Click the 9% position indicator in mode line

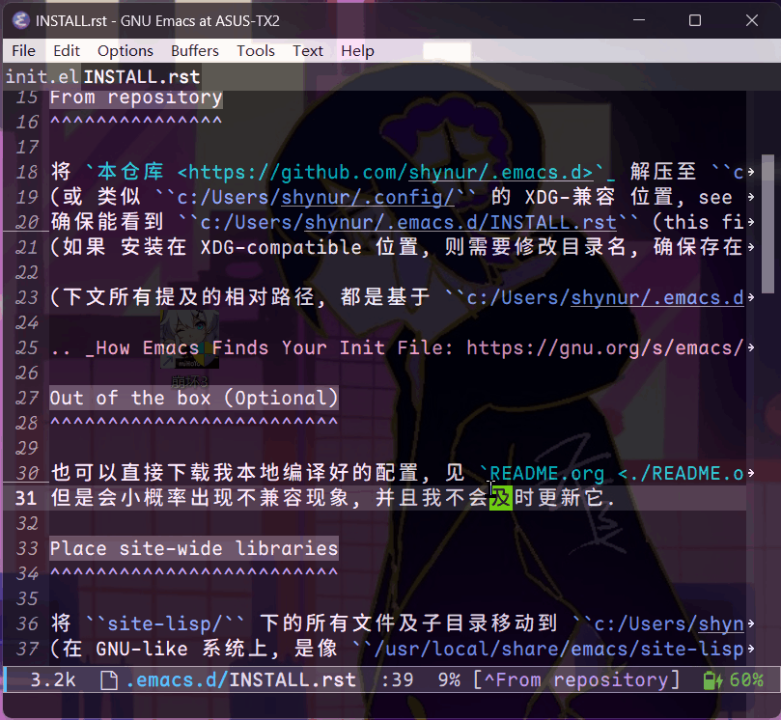click(x=449, y=680)
